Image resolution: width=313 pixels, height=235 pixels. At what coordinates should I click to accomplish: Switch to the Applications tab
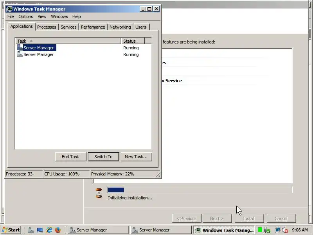[x=22, y=26]
